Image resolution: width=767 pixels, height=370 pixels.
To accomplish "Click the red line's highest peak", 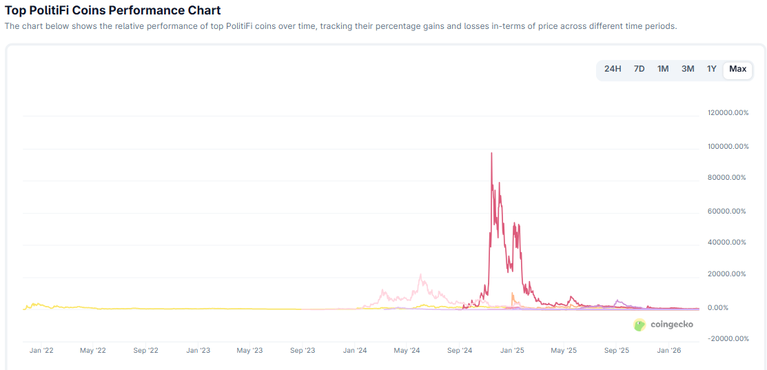I will click(491, 154).
